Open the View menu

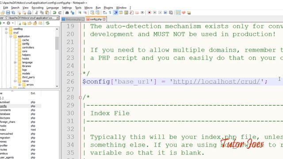26,8
